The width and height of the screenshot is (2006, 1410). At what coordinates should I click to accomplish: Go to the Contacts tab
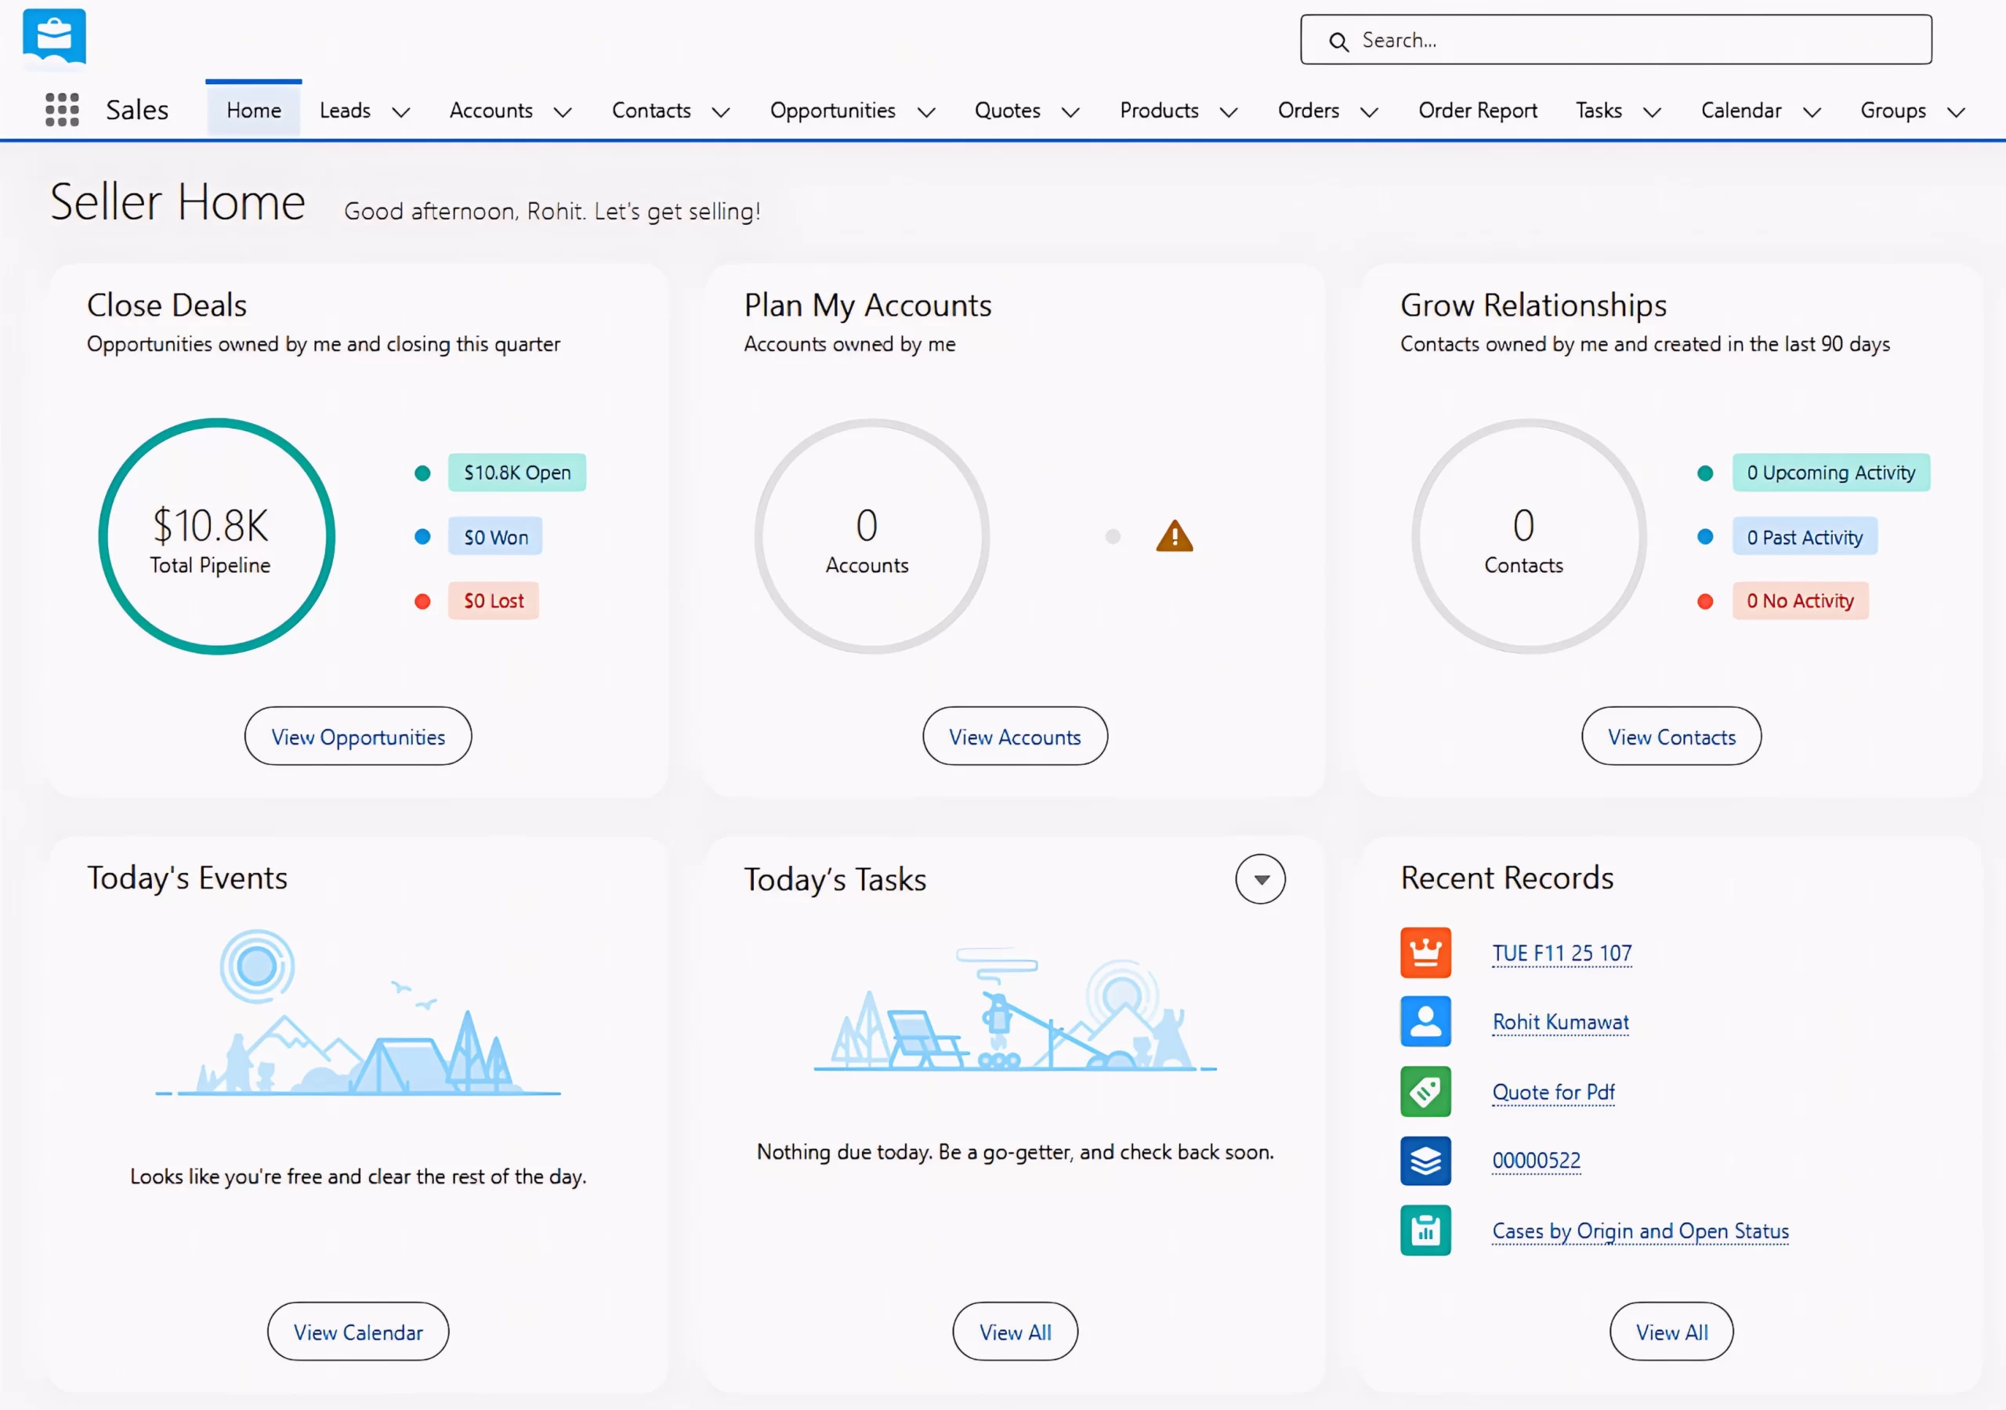coord(651,111)
